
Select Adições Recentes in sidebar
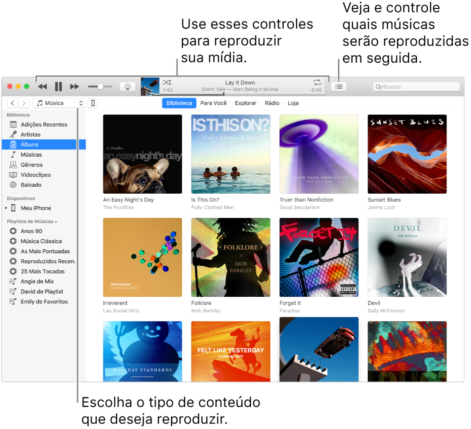(44, 125)
